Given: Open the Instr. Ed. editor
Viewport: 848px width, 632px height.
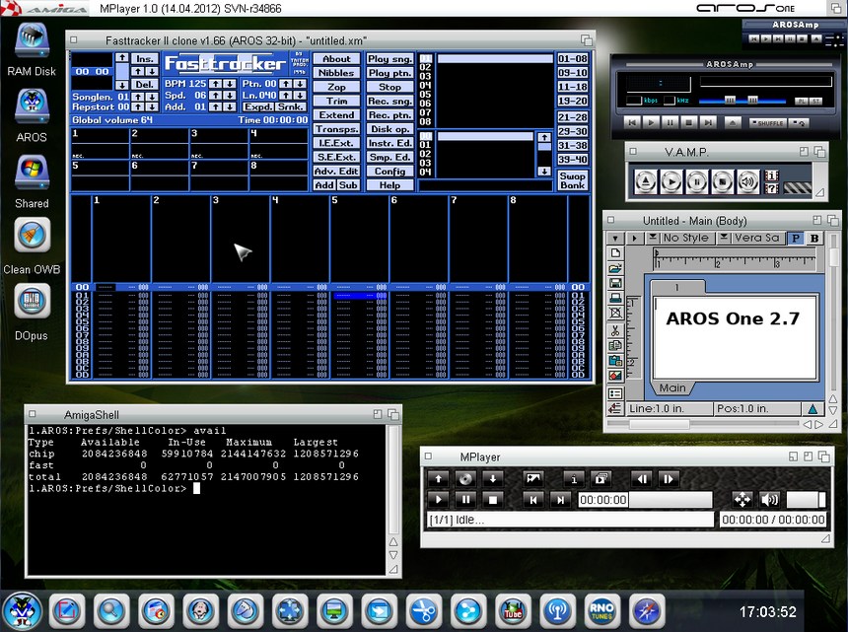Looking at the screenshot, I should point(389,143).
